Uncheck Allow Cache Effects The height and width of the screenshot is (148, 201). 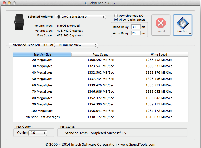pyautogui.click(x=116, y=20)
